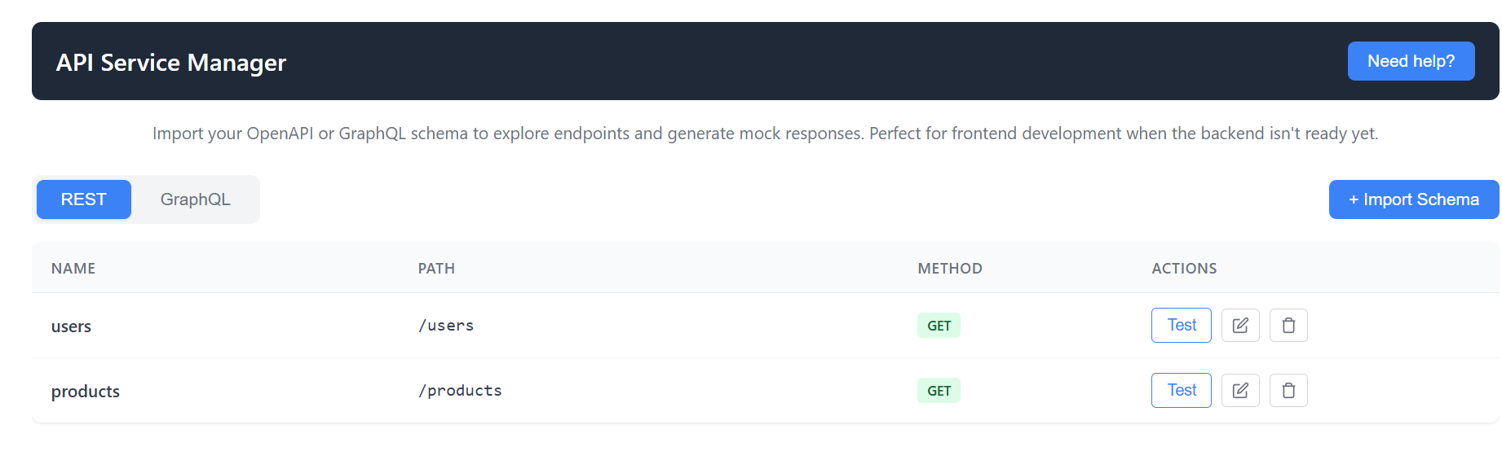Delete the users endpoint via trash icon
Image resolution: width=1502 pixels, height=460 pixels.
pos(1288,326)
